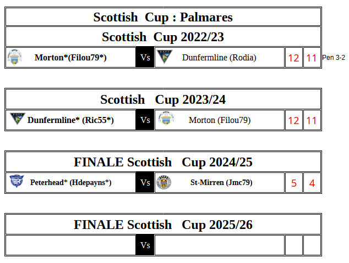
Task: Click the Morton crest beside Morton (Filou79)
Action: [165, 120]
